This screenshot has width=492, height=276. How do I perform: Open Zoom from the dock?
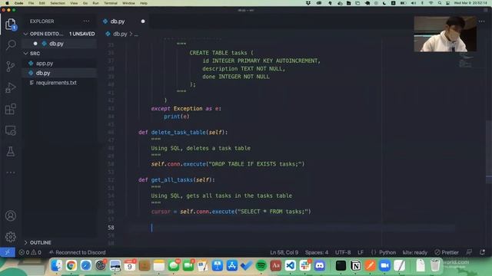[384, 266]
